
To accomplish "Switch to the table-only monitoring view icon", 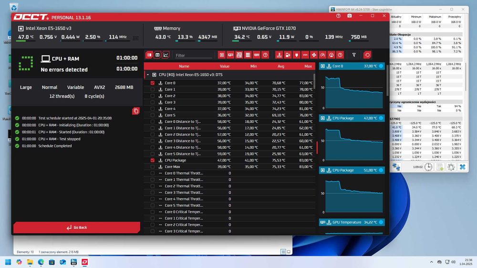I will (157, 55).
